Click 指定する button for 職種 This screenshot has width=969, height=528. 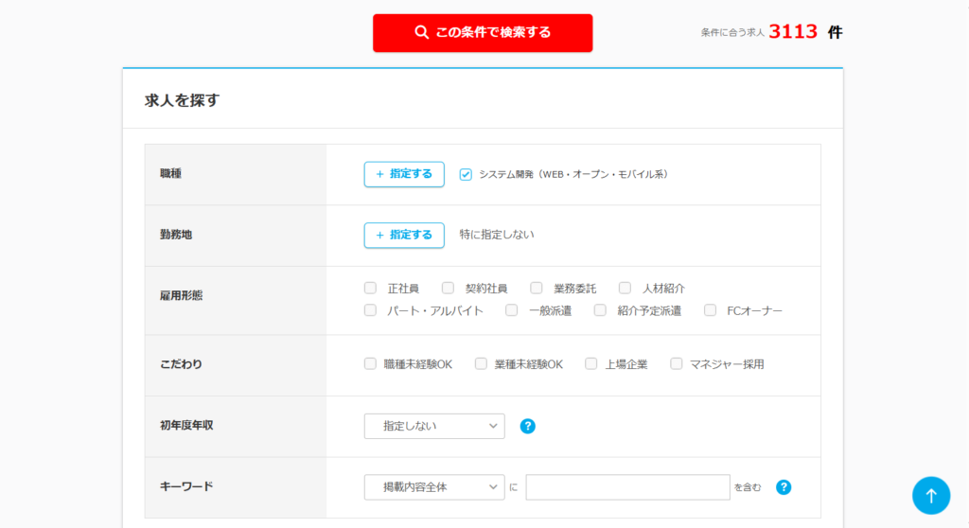point(404,174)
